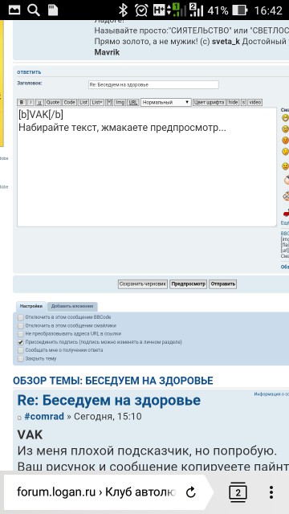Open browser tab switcher showing 2
This screenshot has height=514, width=289.
click(x=238, y=492)
